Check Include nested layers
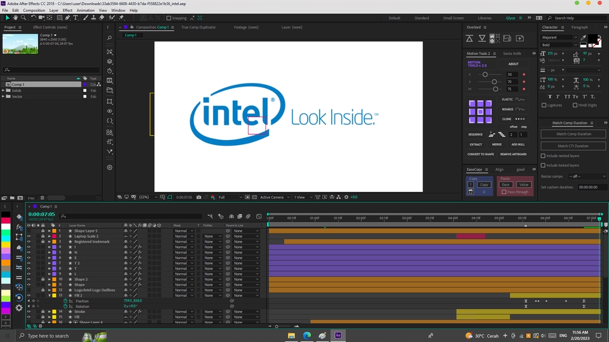This screenshot has height=342, width=609. coord(543,156)
